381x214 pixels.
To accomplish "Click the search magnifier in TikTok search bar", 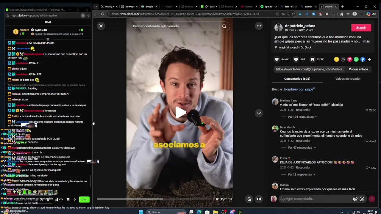I will 224,26.
